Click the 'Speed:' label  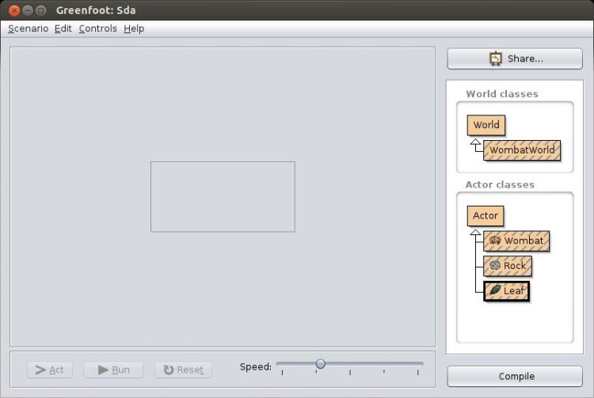(256, 367)
